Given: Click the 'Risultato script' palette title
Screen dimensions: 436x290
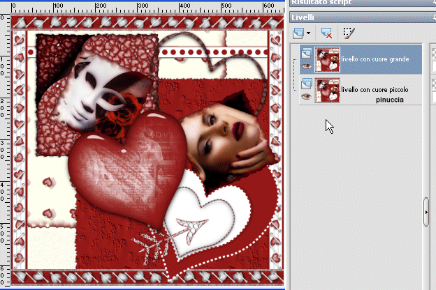Looking at the screenshot, I should (321, 3).
